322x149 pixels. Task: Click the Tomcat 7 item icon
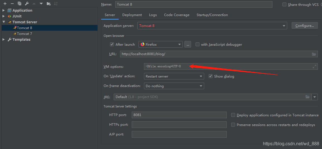[14, 34]
